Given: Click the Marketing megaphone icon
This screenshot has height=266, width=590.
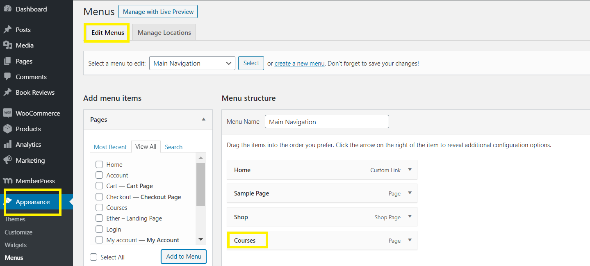Looking at the screenshot, I should coord(7,160).
